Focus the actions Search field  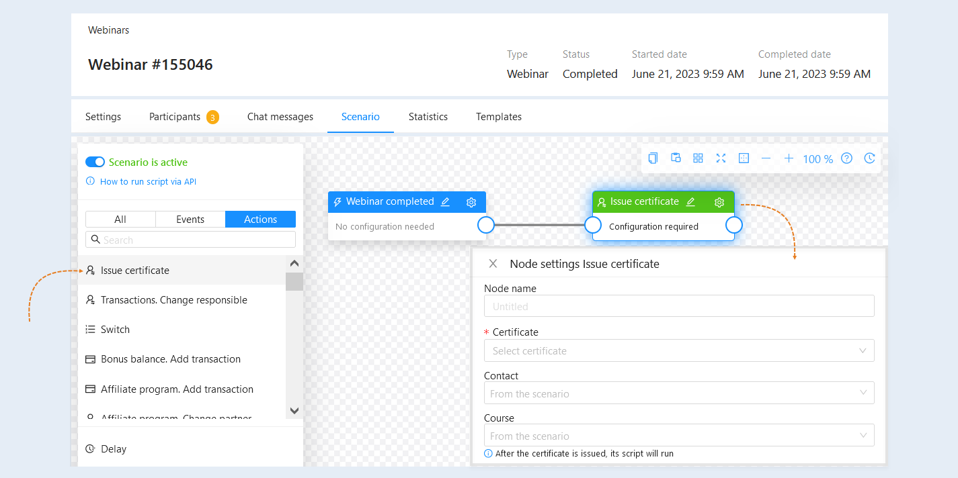click(x=190, y=240)
